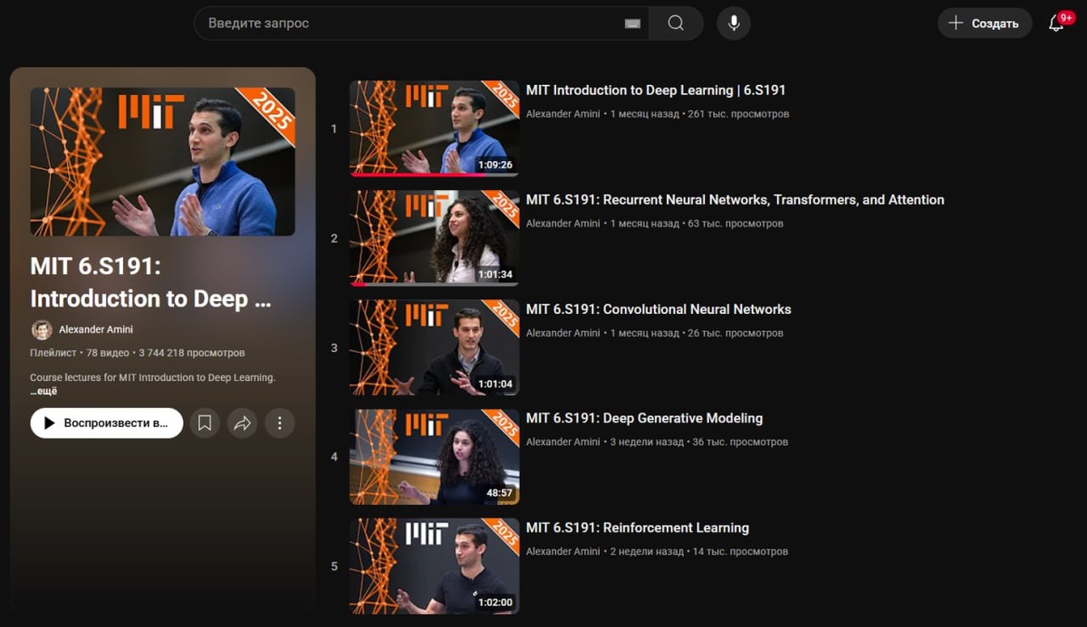This screenshot has height=627, width=1087.
Task: Click Alexander Amini under Deep Generative Modeling video
Action: click(x=563, y=442)
